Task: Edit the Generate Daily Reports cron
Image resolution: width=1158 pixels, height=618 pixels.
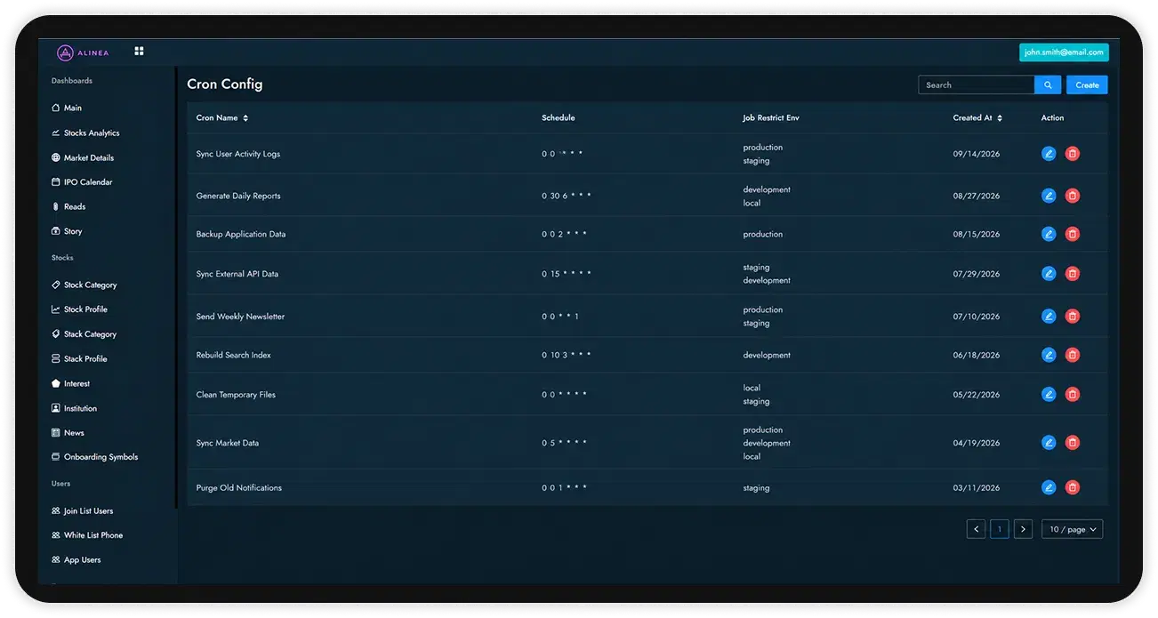Action: tap(1049, 196)
